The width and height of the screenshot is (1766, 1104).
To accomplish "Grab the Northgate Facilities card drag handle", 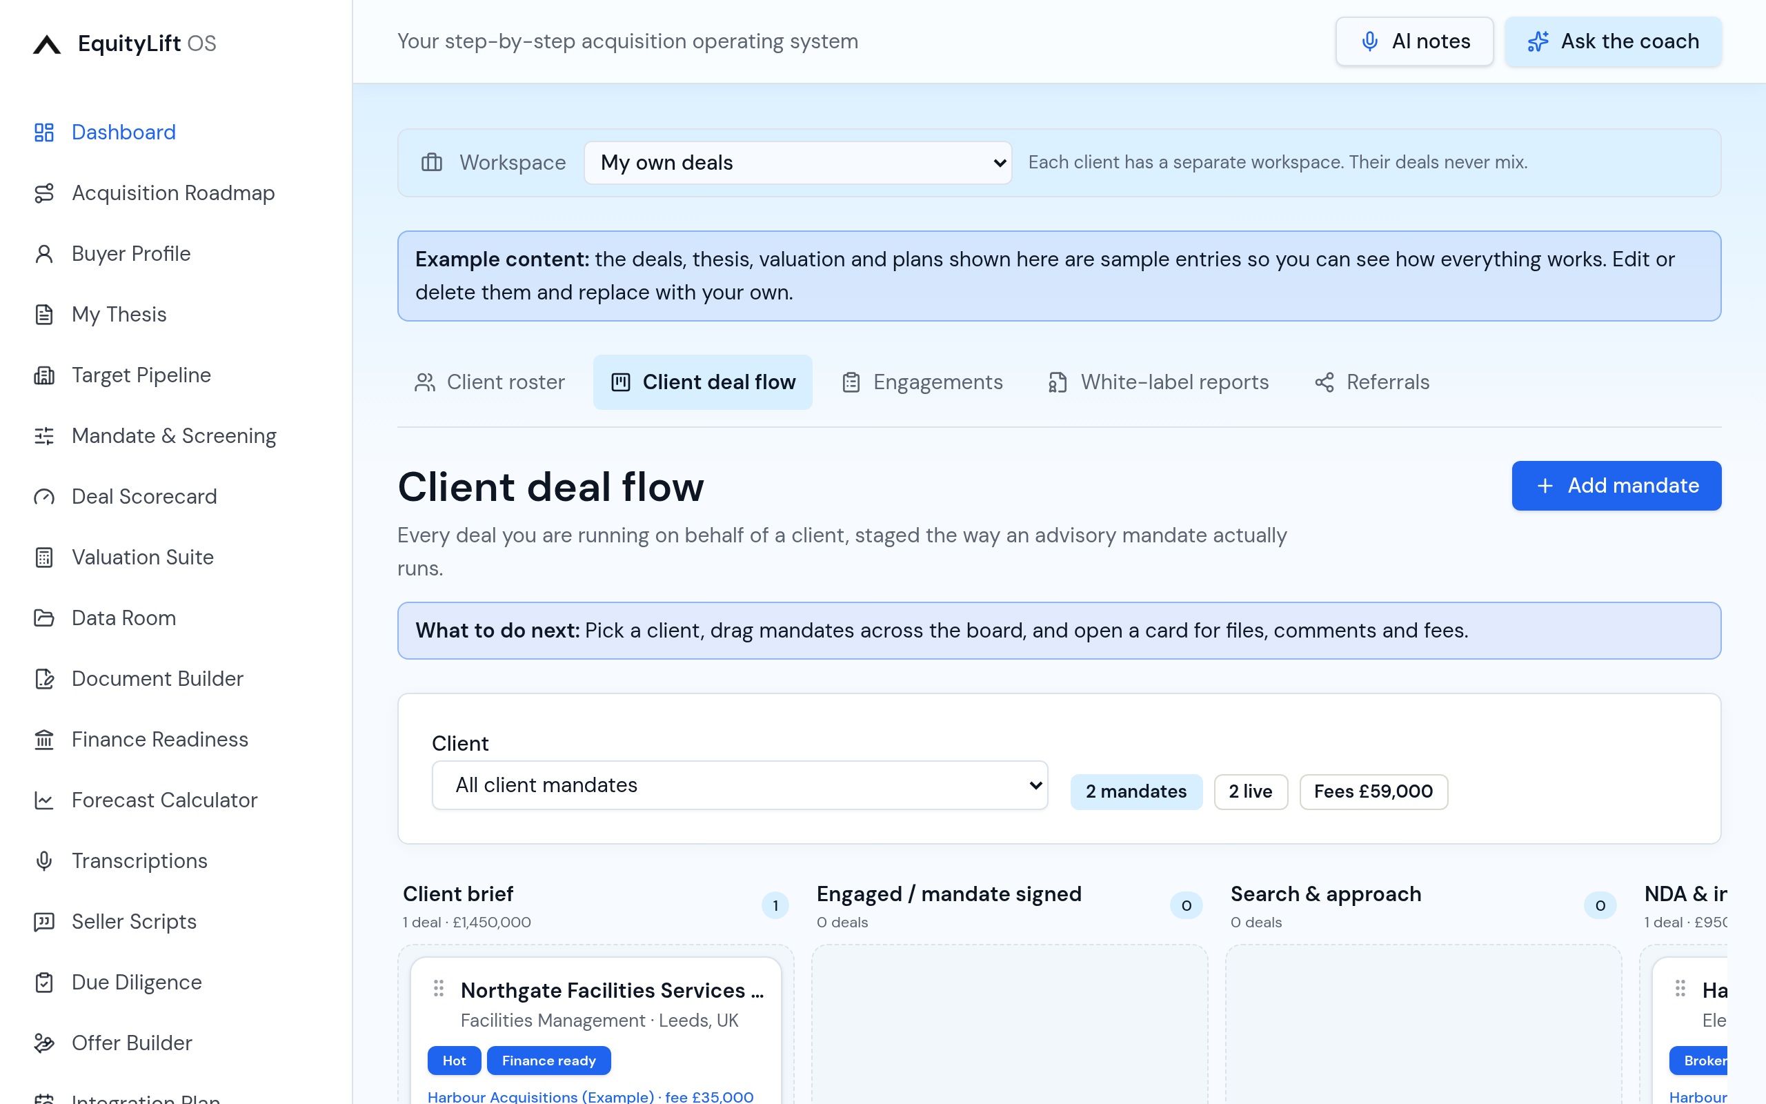I will [439, 988].
